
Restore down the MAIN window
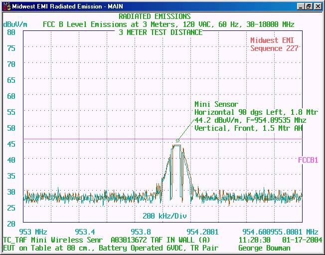pos(310,6)
